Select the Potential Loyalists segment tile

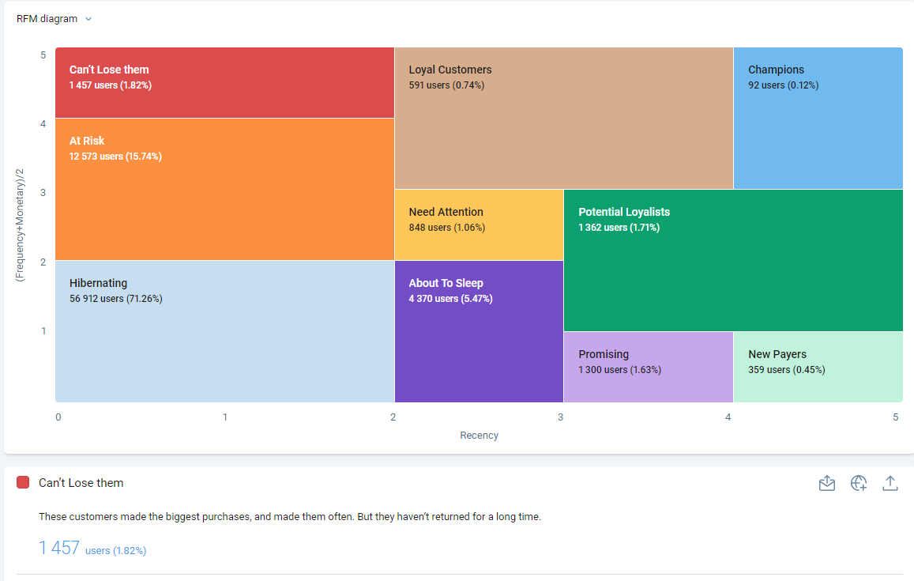[733, 261]
